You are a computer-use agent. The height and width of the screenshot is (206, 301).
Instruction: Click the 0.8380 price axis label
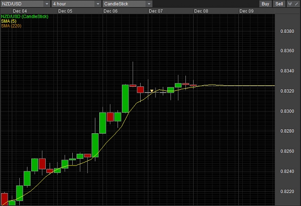[287, 31]
